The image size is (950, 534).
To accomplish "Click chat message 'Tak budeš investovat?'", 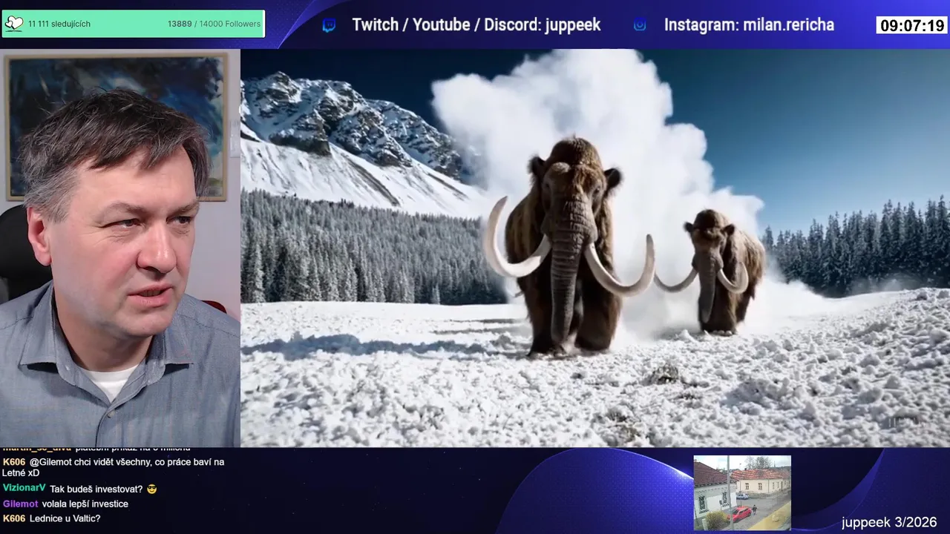I will 96,489.
